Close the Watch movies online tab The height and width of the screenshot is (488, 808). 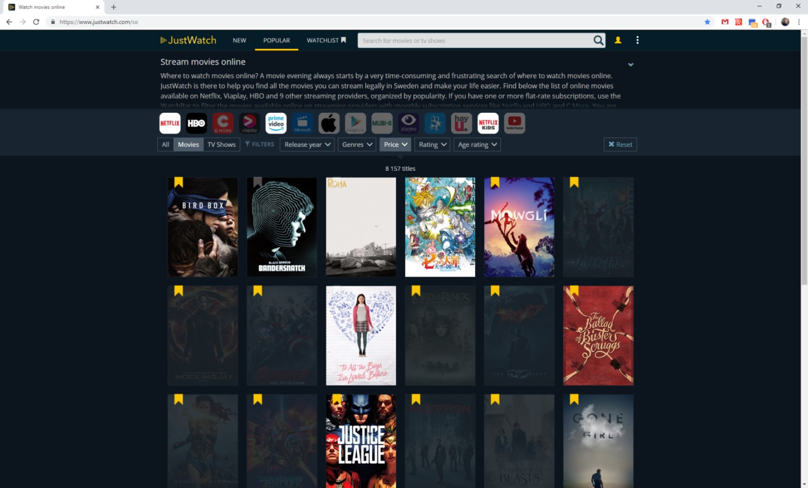[98, 7]
